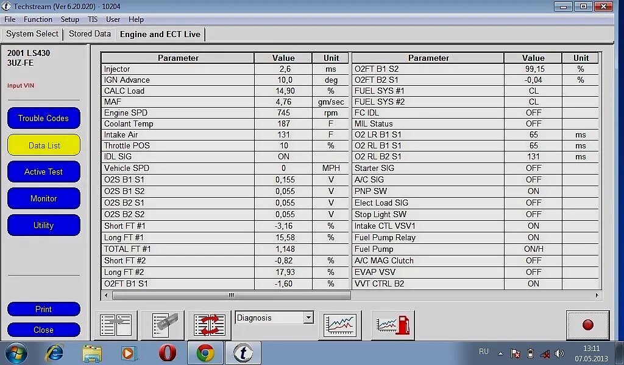This screenshot has height=365, width=624.
Task: Show hidden tray icons arrow
Action: tap(501, 353)
